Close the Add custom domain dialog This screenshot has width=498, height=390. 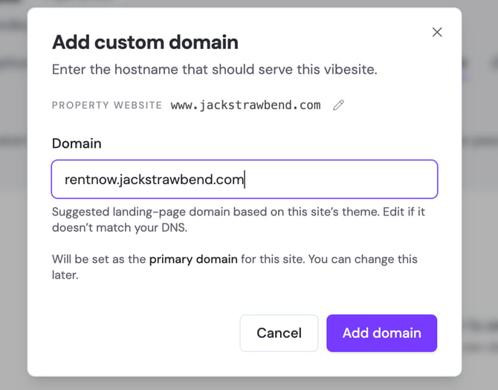point(437,32)
